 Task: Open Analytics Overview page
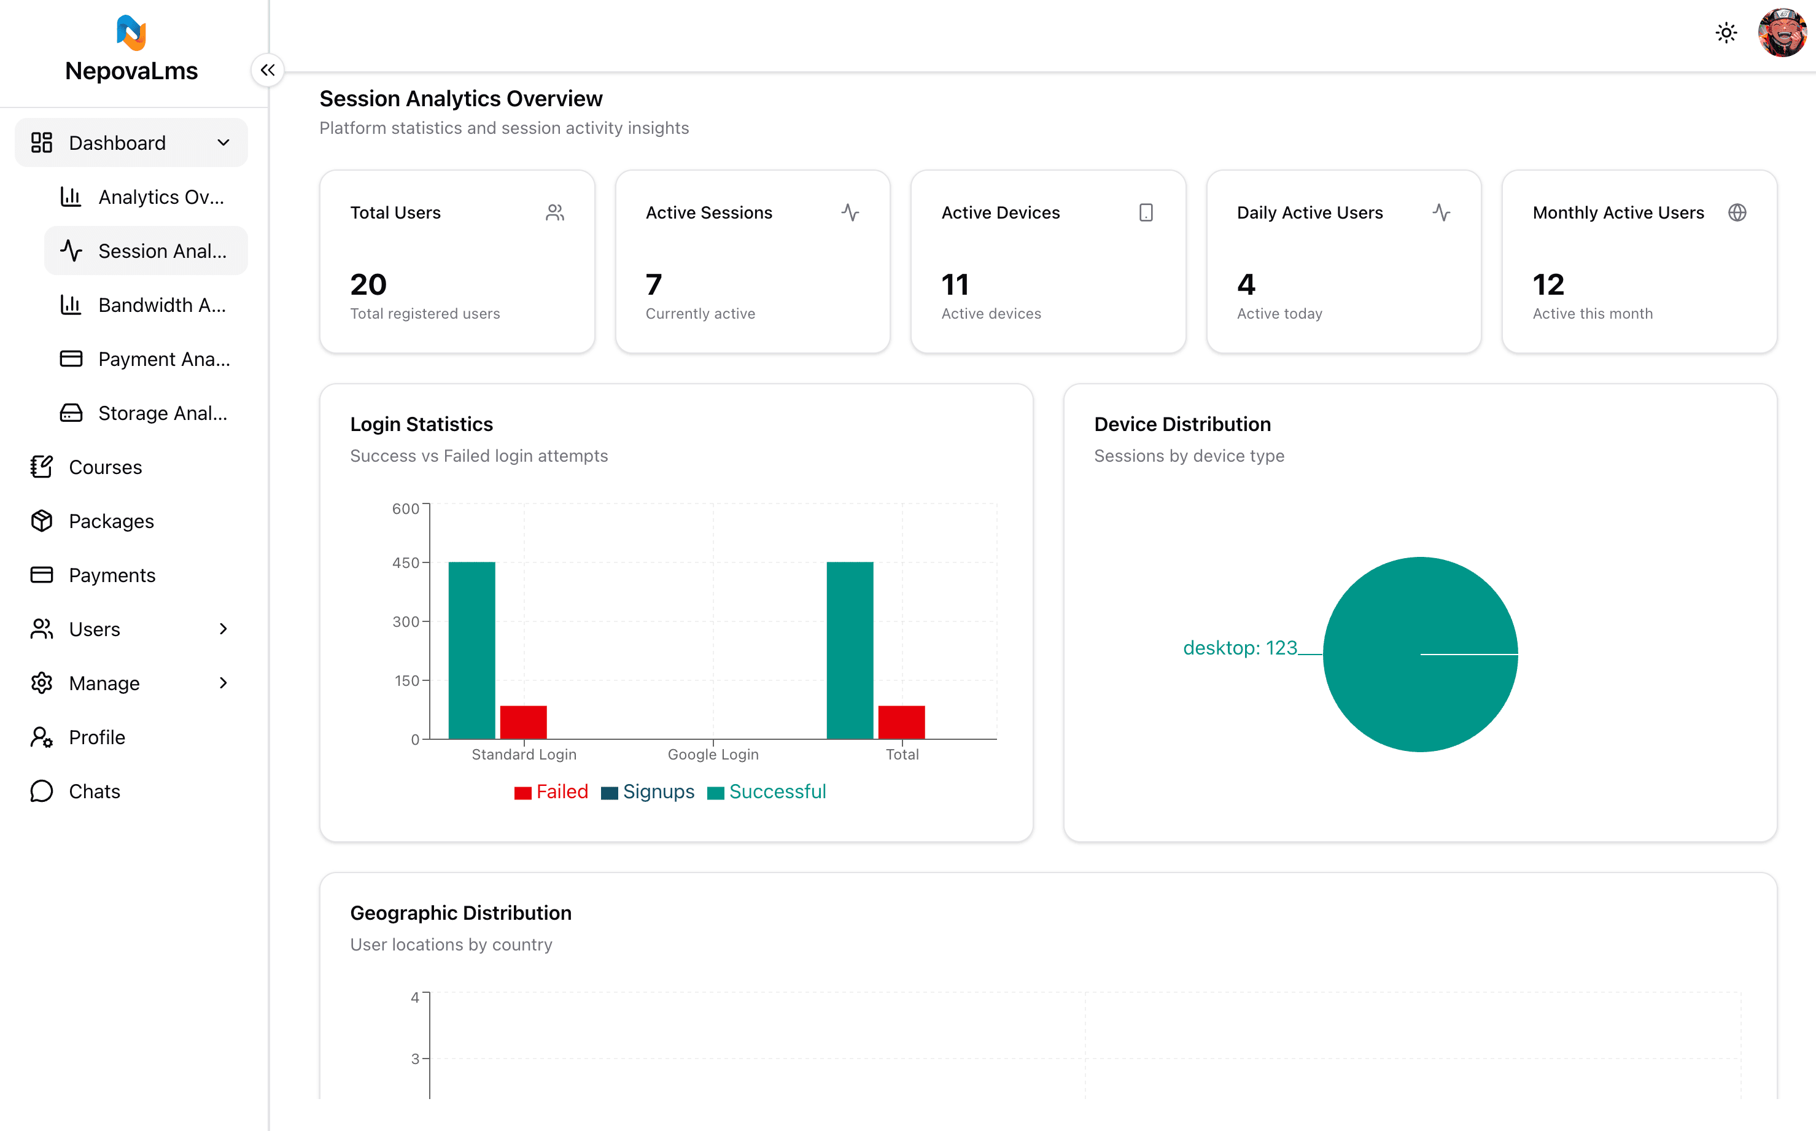point(146,196)
